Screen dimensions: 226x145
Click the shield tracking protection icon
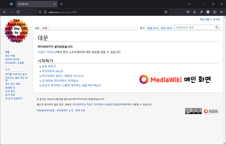tap(40, 12)
